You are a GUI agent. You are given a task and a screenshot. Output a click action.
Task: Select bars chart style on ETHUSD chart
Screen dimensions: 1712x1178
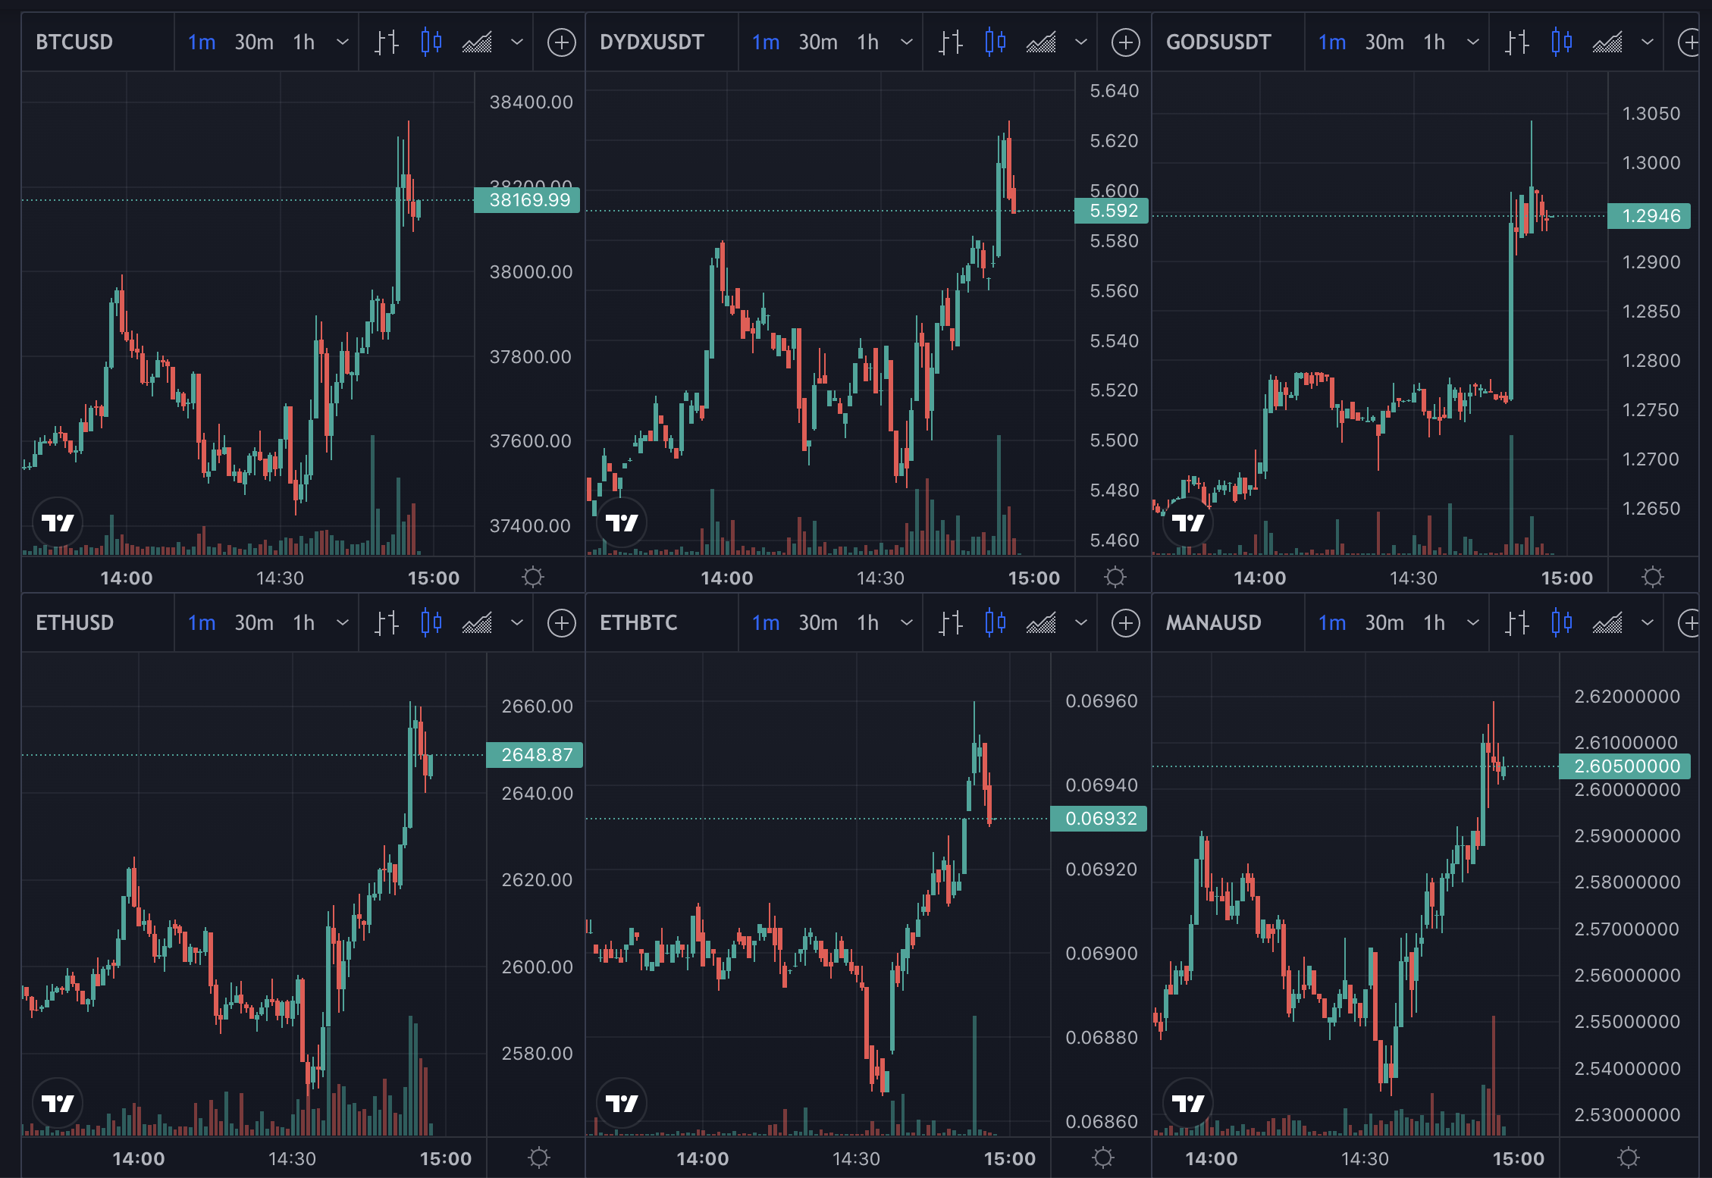click(x=387, y=623)
